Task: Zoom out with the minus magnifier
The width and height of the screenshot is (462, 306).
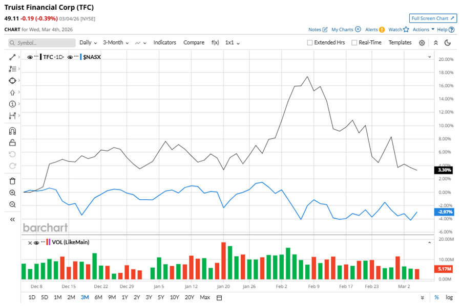Action: coord(12,204)
